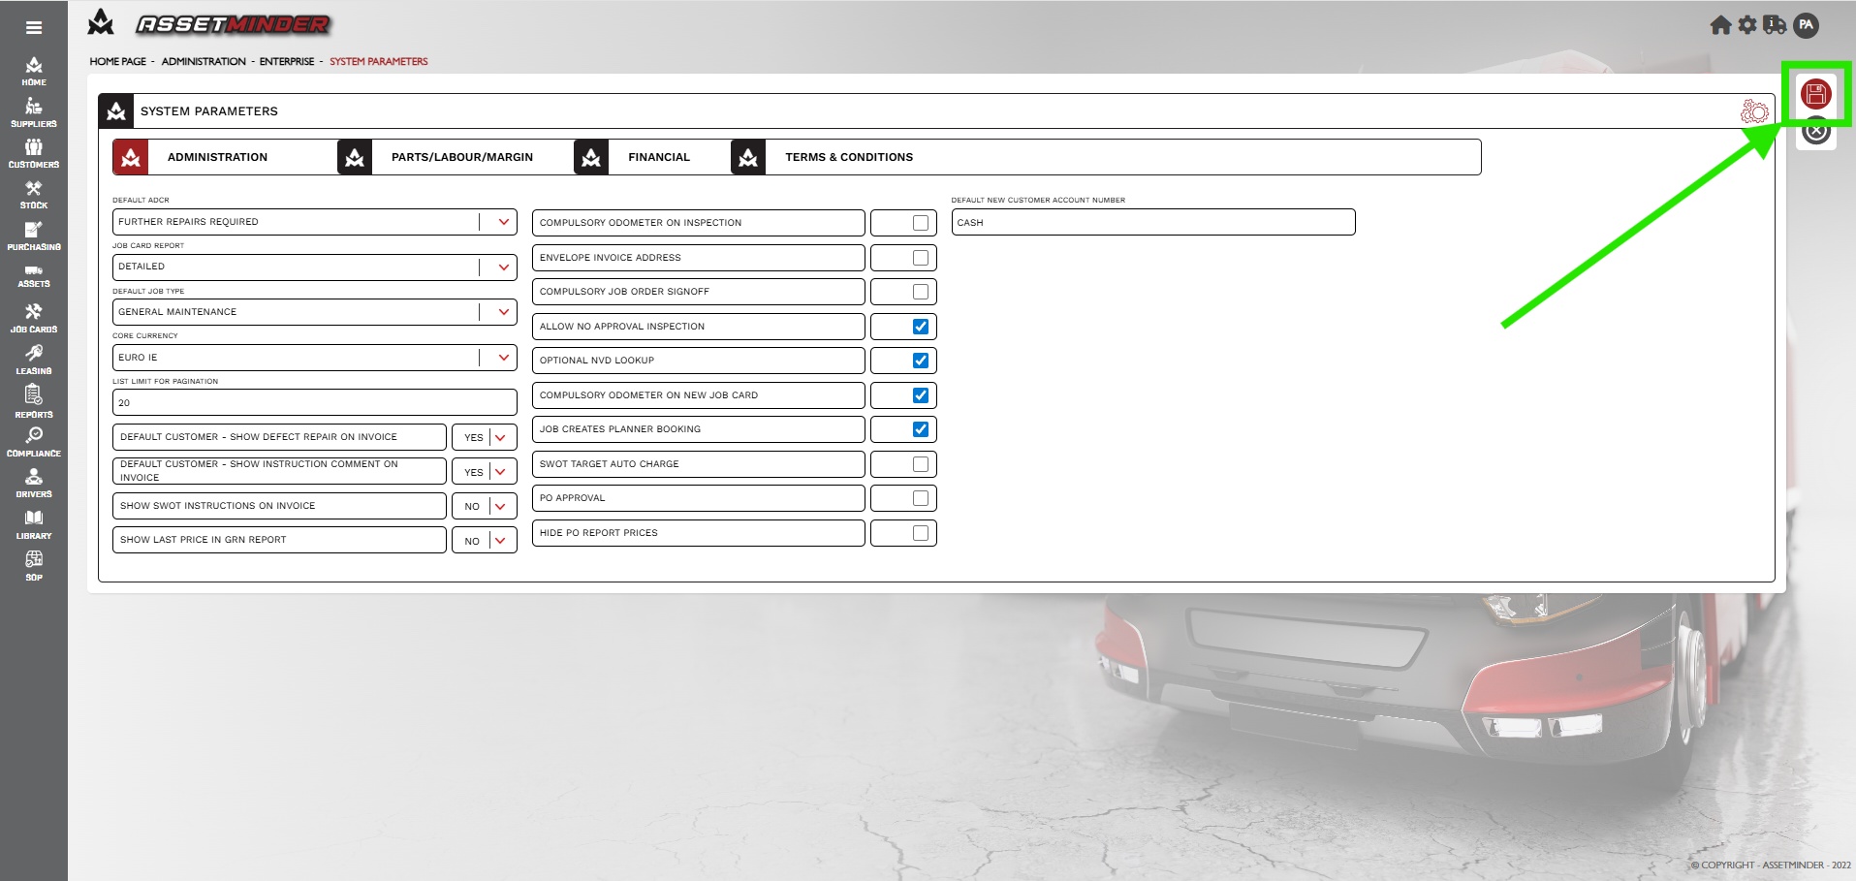Open the Compliance sidebar section

34,442
